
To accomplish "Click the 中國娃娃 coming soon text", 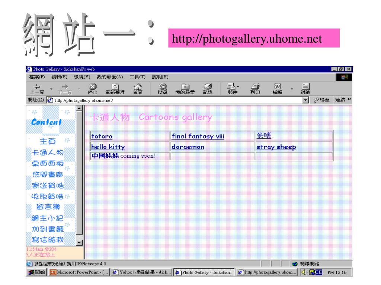I will click(124, 156).
